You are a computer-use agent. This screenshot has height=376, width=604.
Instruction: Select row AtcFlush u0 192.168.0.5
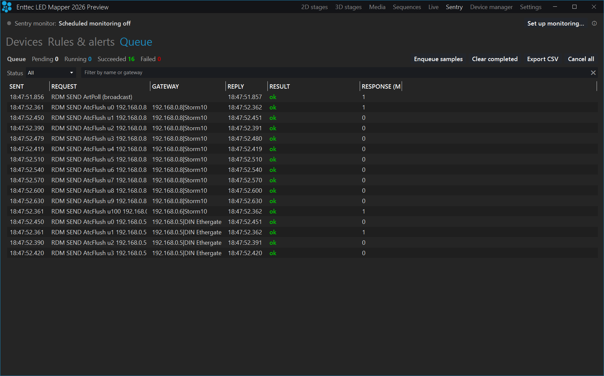coord(302,222)
